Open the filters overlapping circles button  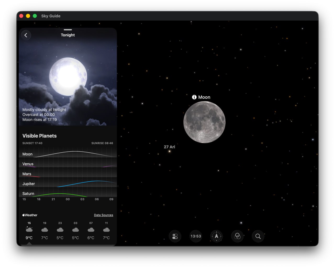237,236
